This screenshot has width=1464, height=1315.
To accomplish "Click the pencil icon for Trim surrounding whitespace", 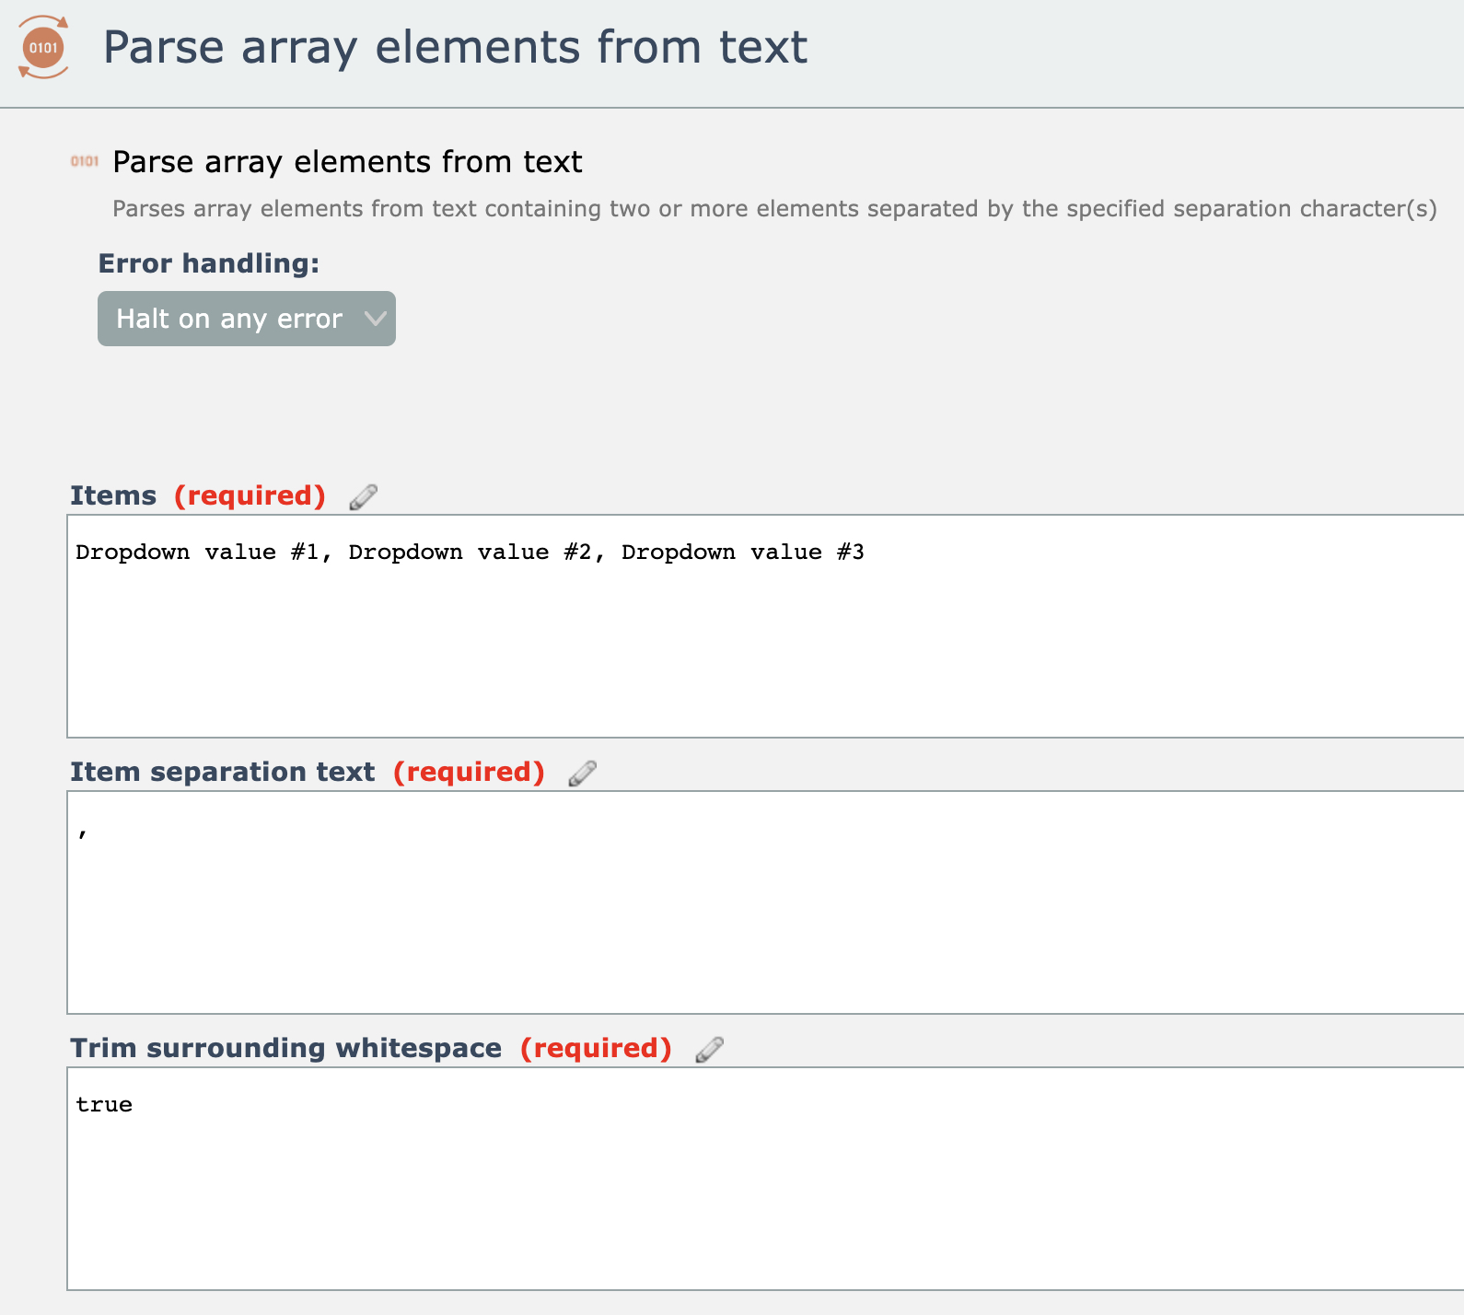I will pyautogui.click(x=709, y=1049).
